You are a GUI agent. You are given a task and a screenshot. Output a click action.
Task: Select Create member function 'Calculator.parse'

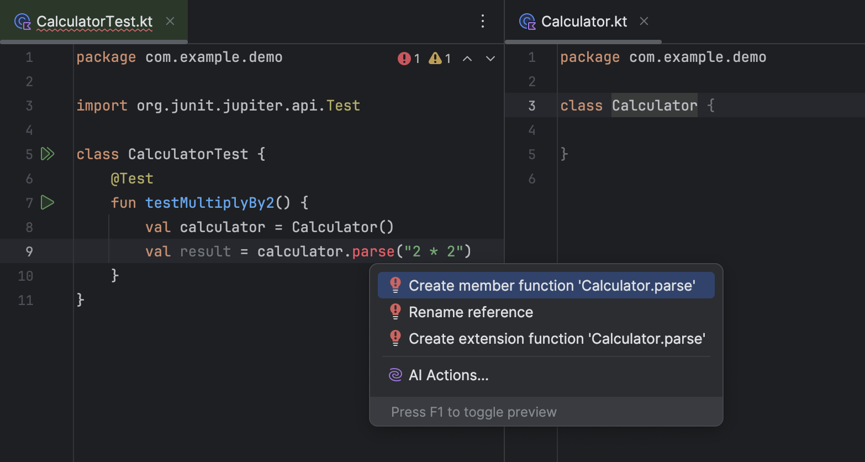[x=551, y=286]
